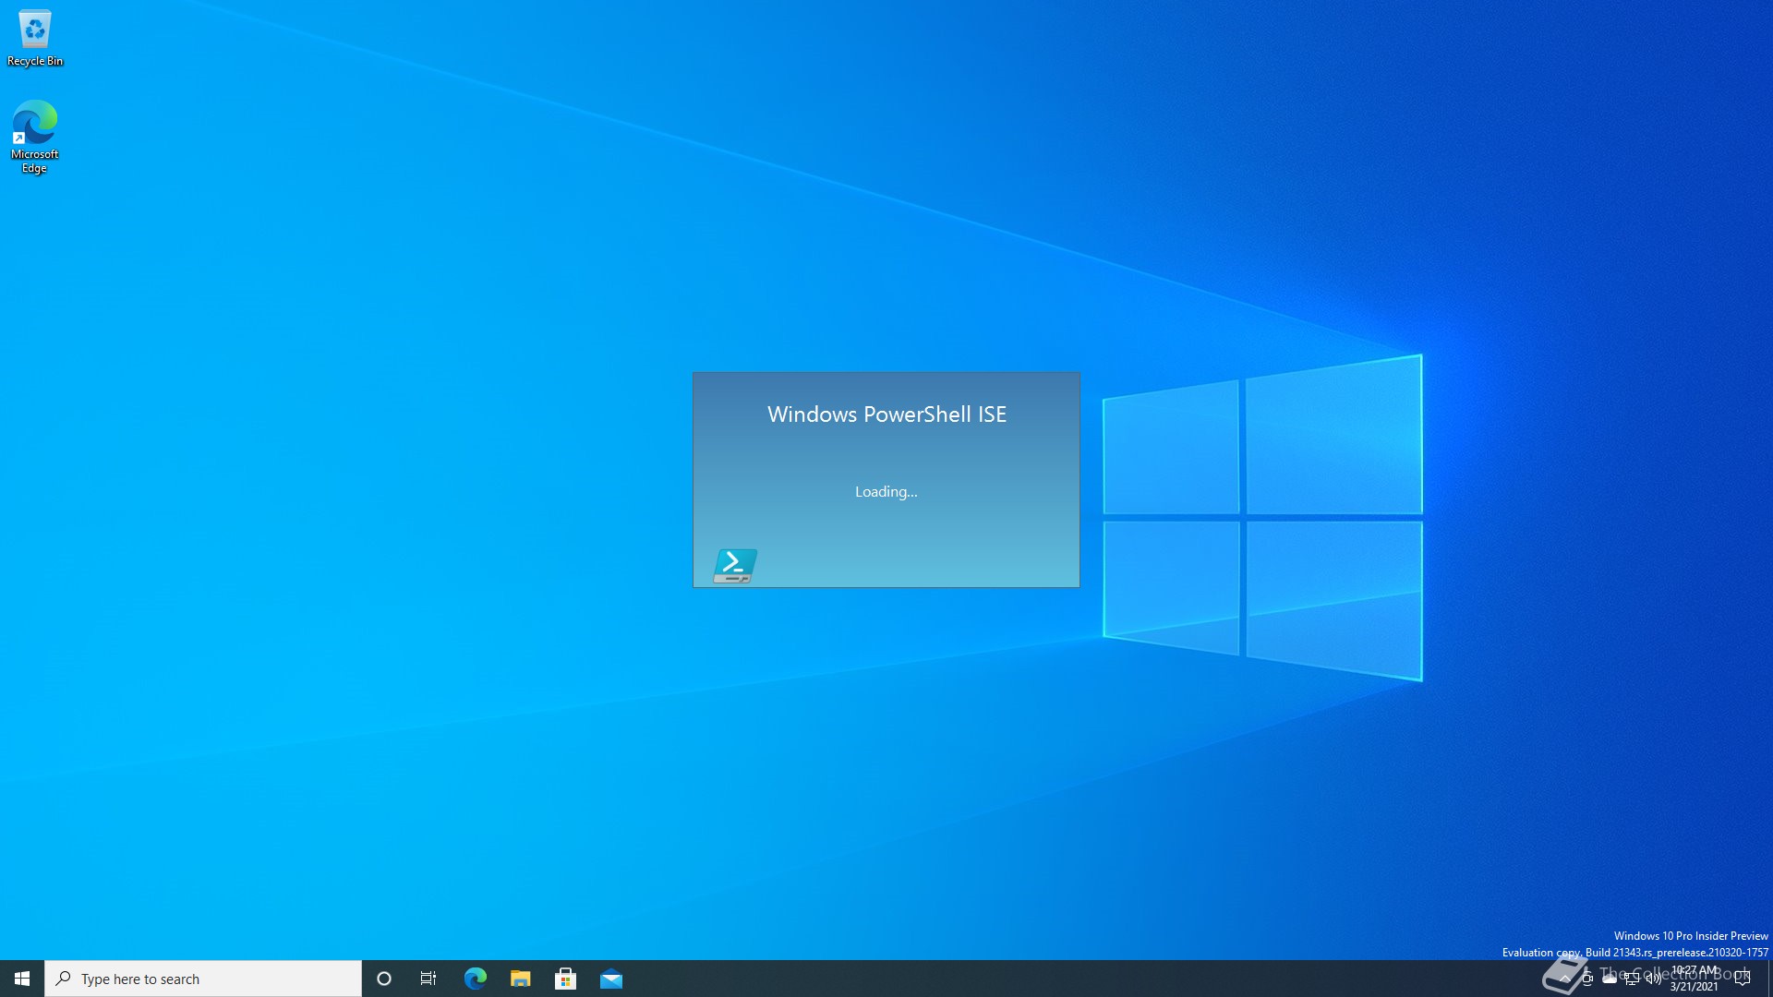1773x997 pixels.
Task: Open the Action Center panel
Action: [x=1741, y=979]
